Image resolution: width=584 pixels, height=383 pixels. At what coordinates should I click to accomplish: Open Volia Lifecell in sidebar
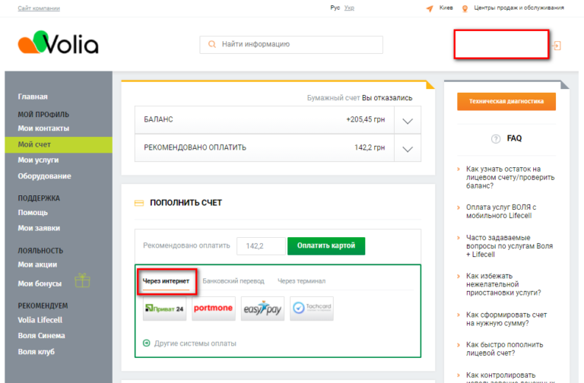pos(40,320)
